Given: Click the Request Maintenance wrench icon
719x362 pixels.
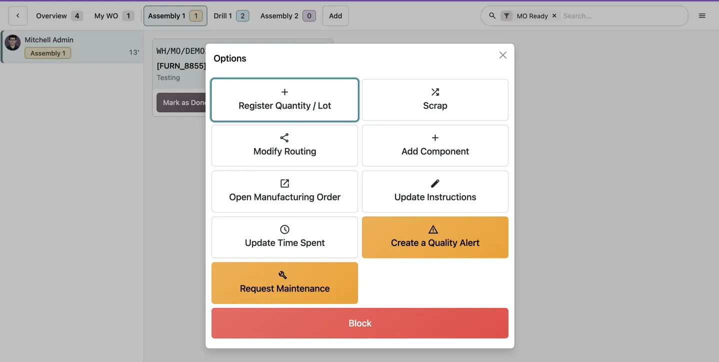Looking at the screenshot, I should click(x=282, y=275).
